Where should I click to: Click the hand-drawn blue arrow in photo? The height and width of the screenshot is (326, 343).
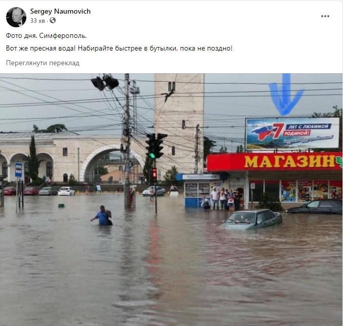[x=286, y=95]
